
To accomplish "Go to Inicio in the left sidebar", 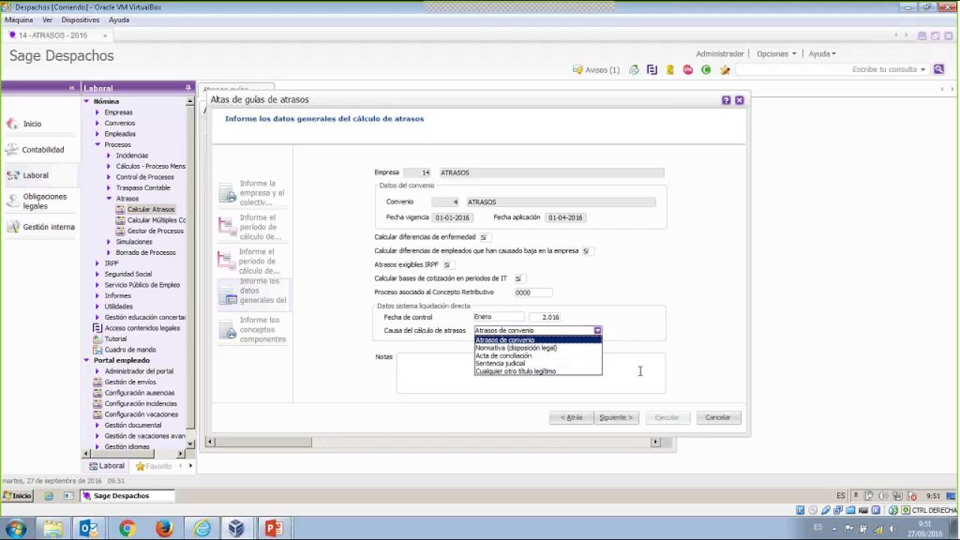I will click(x=31, y=124).
